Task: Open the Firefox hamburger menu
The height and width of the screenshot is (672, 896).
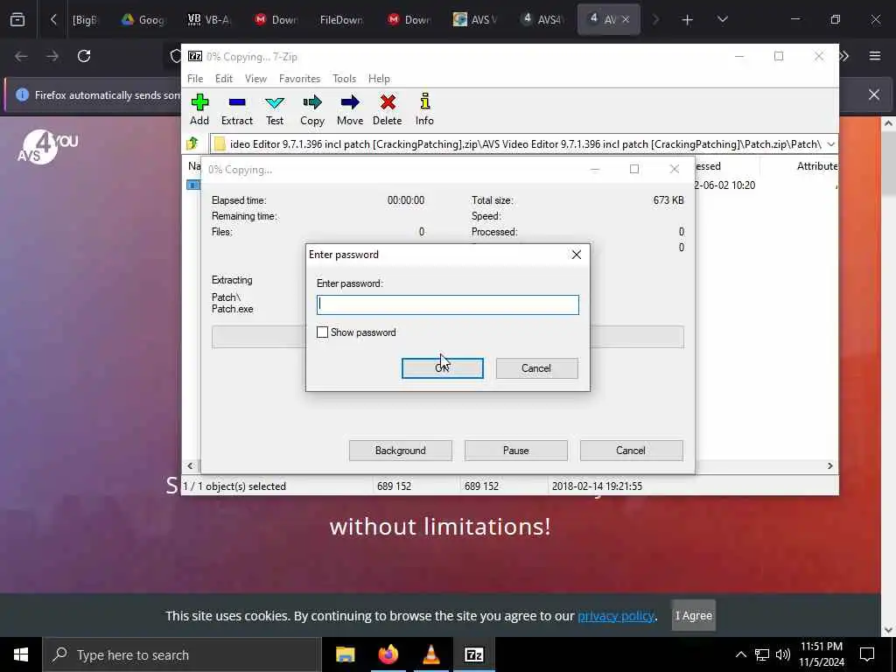Action: tap(875, 56)
